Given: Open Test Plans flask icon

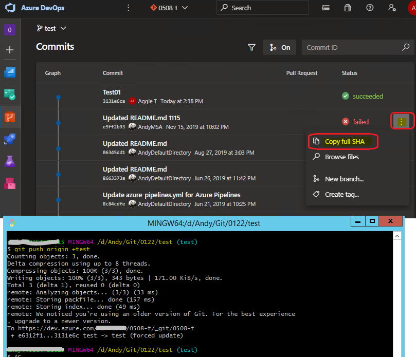Looking at the screenshot, I should pyautogui.click(x=10, y=161).
